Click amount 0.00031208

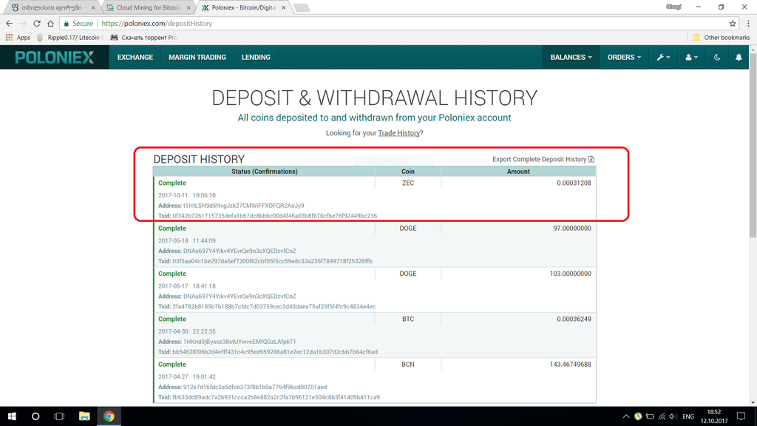click(x=574, y=183)
